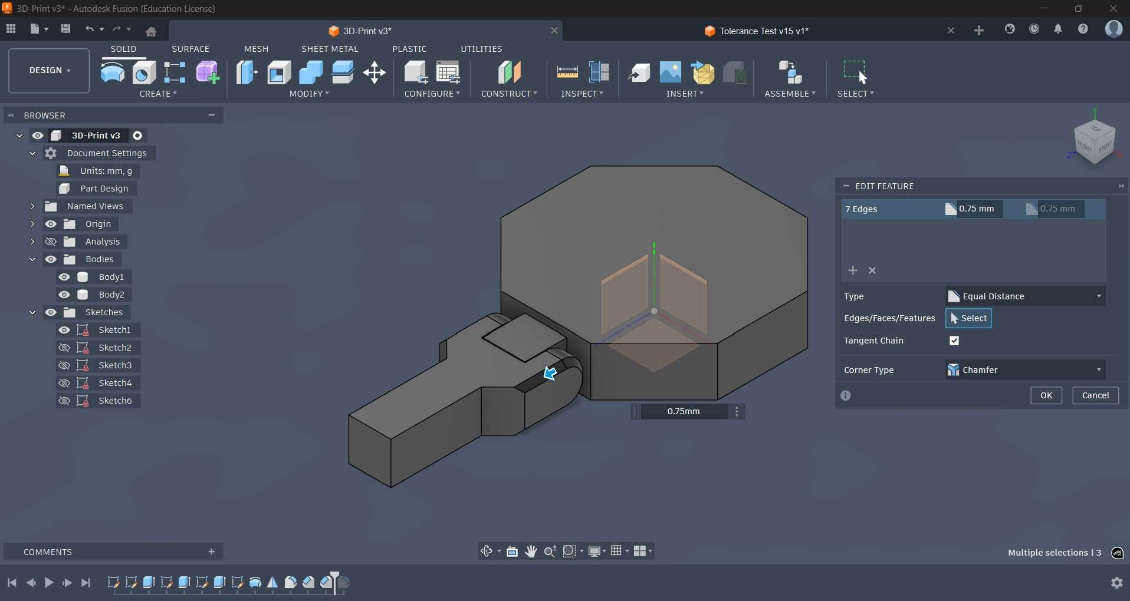Open the Corner Type Chamfer dropdown

pos(1026,370)
